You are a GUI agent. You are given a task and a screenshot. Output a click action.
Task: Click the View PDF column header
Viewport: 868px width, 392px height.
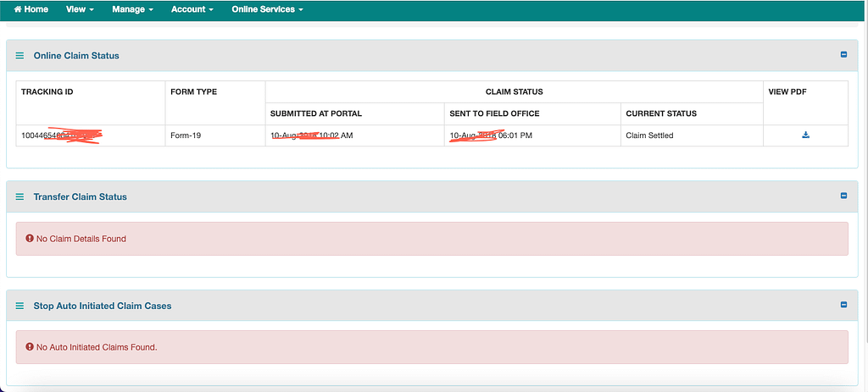787,91
